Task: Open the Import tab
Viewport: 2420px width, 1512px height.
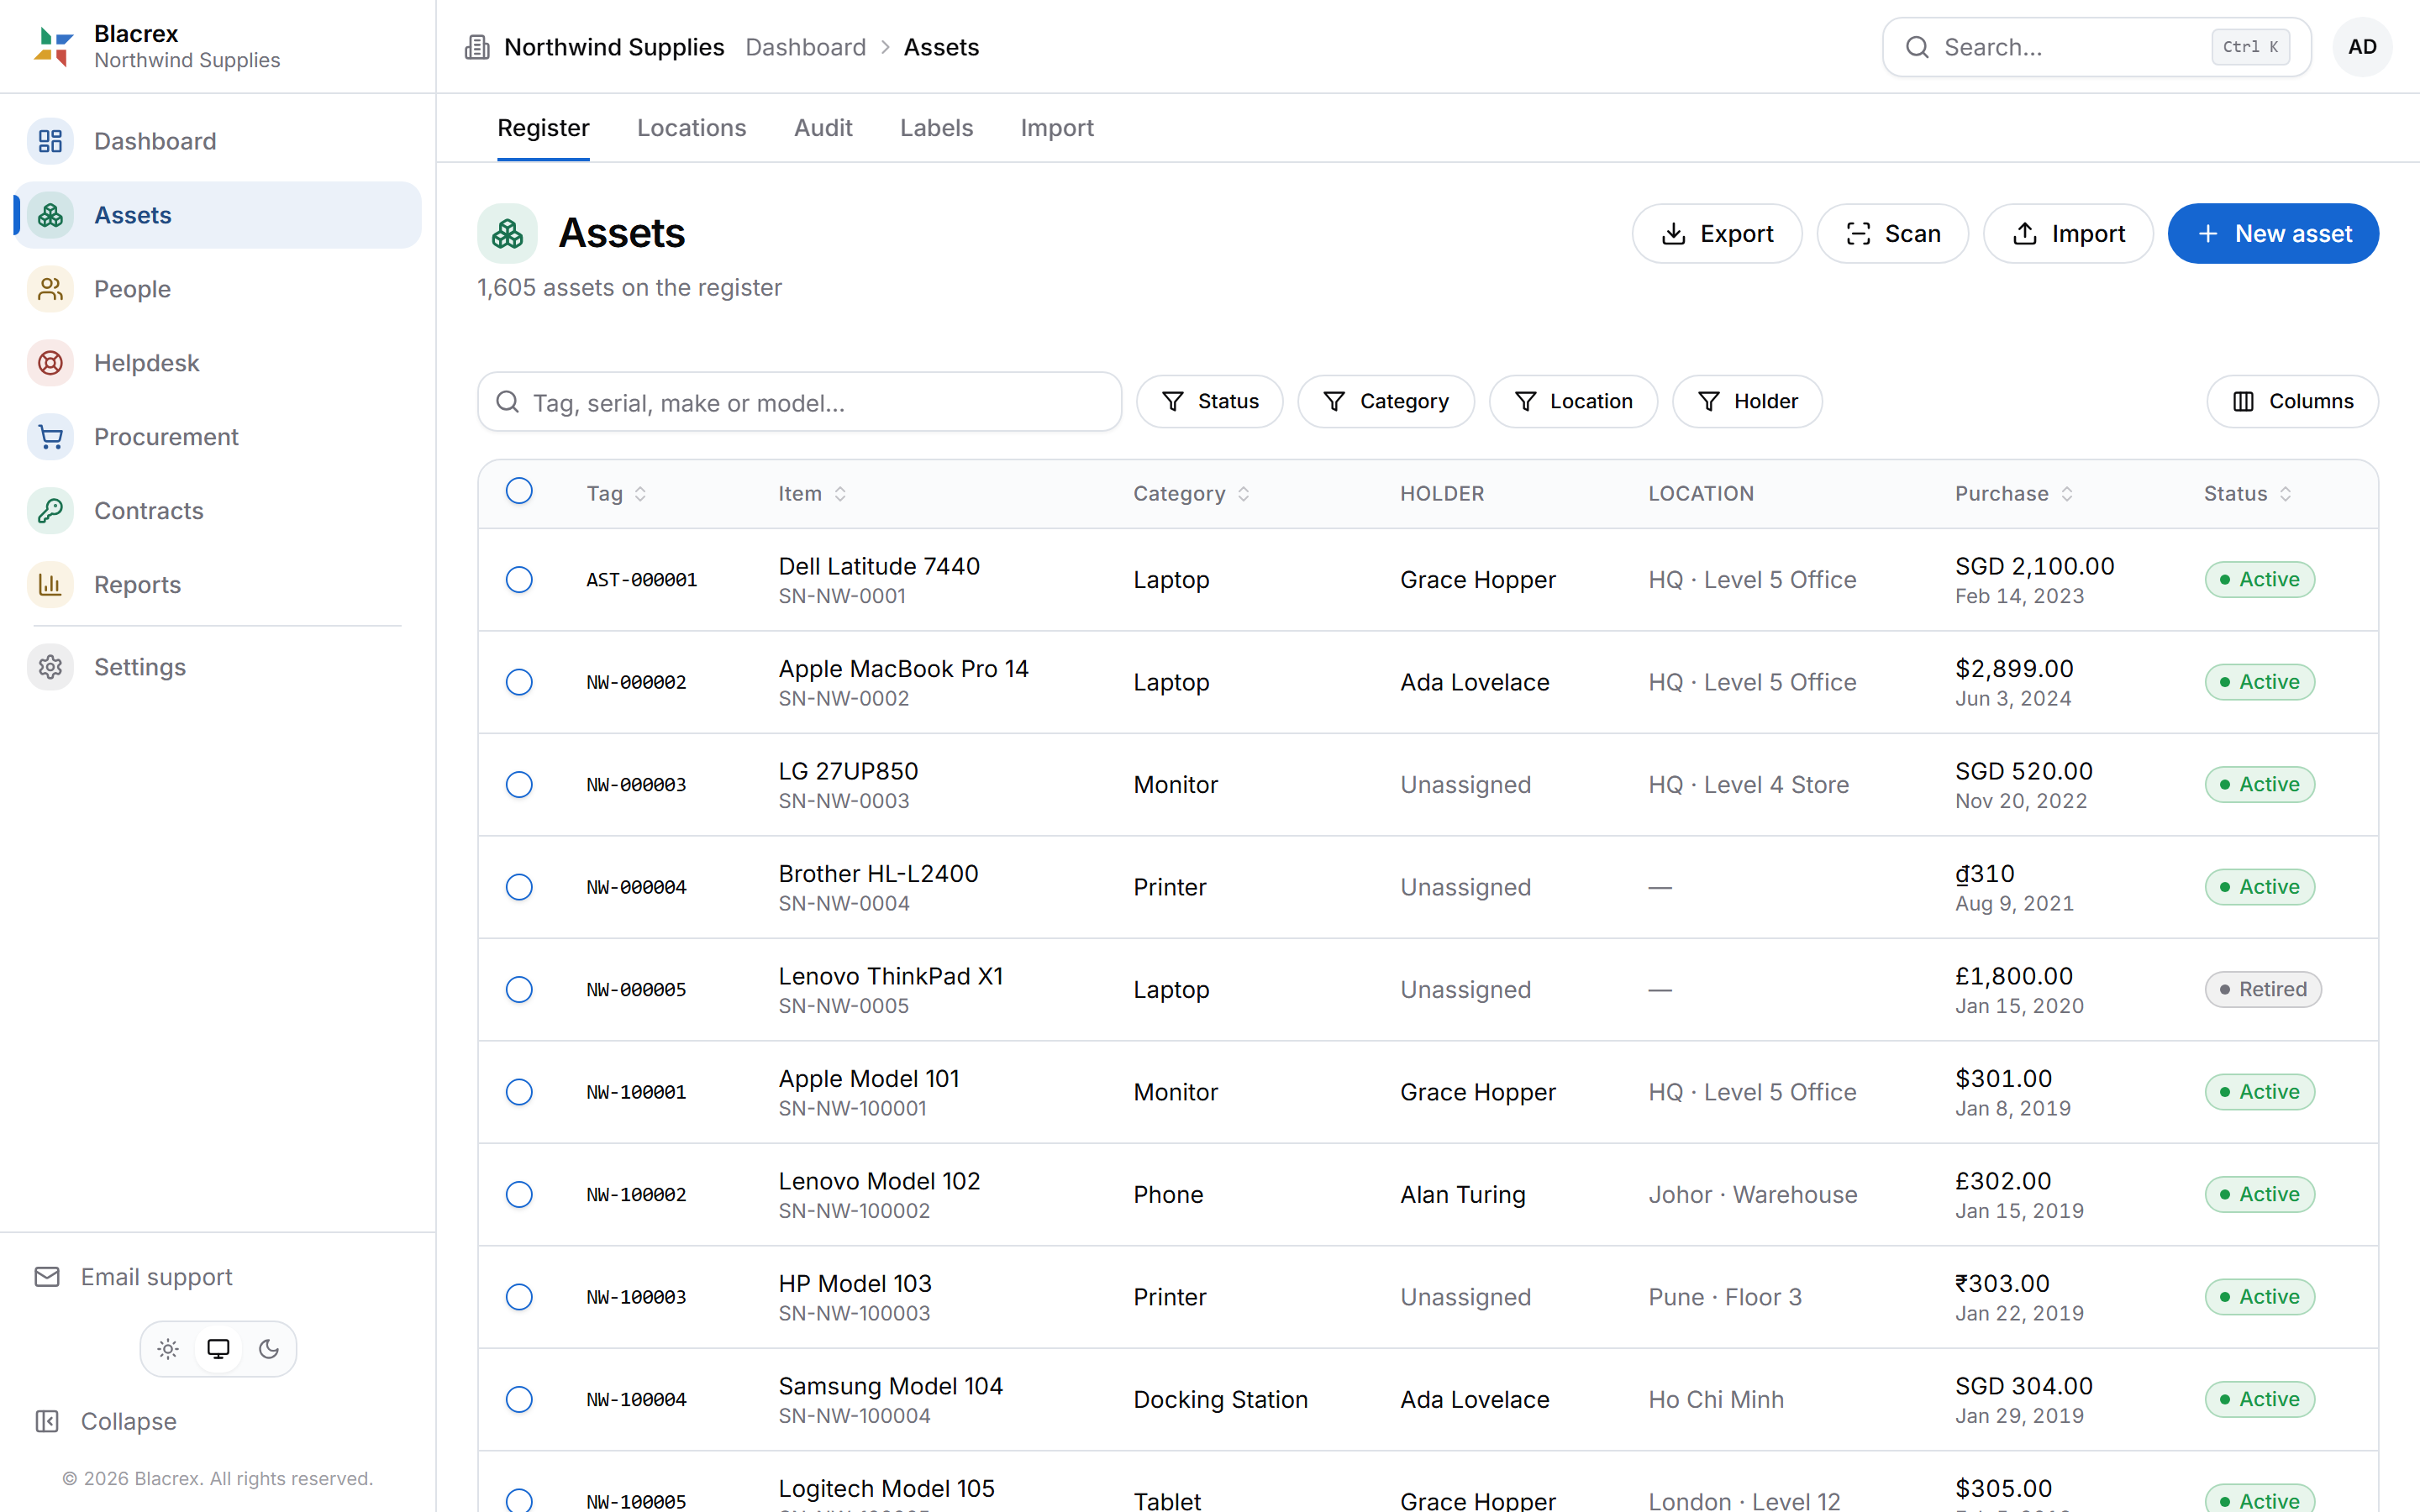Action: (1057, 128)
